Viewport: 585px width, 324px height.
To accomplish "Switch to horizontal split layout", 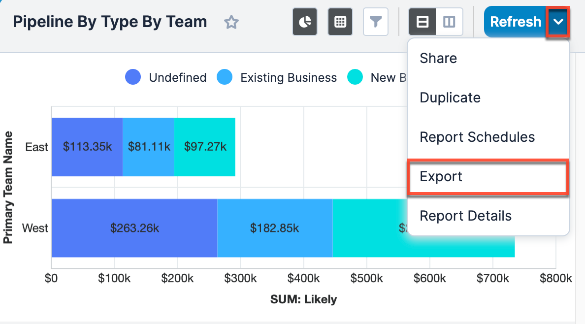I will point(422,22).
